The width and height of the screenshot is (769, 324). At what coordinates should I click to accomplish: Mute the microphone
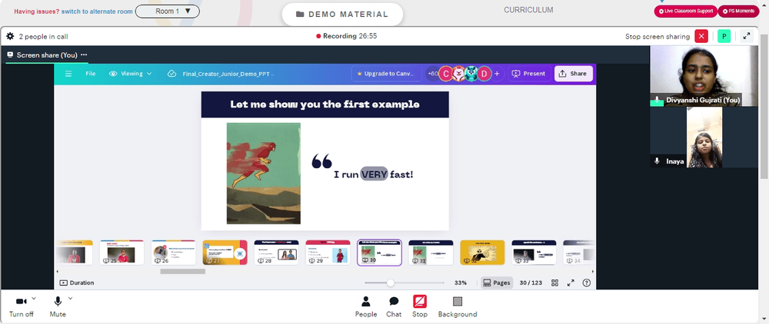58,306
